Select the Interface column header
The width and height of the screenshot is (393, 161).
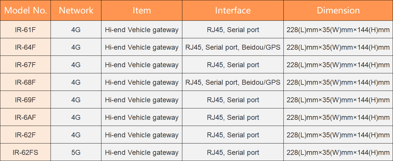click(233, 11)
